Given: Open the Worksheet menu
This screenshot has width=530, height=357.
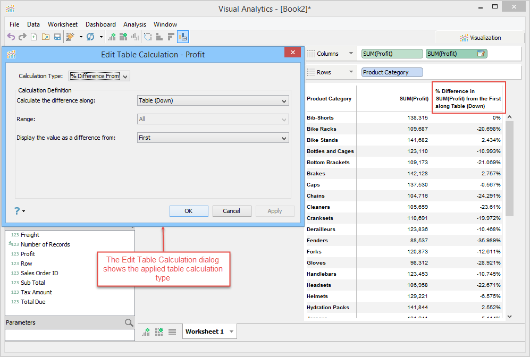Looking at the screenshot, I should click(x=63, y=24).
